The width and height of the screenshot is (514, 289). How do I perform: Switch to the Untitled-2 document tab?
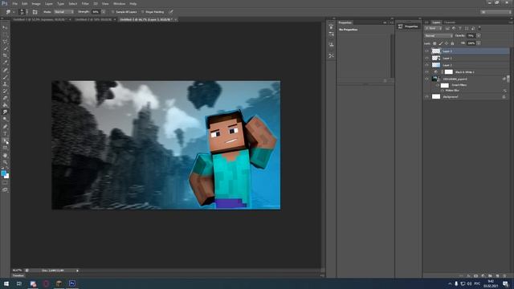coord(93,19)
